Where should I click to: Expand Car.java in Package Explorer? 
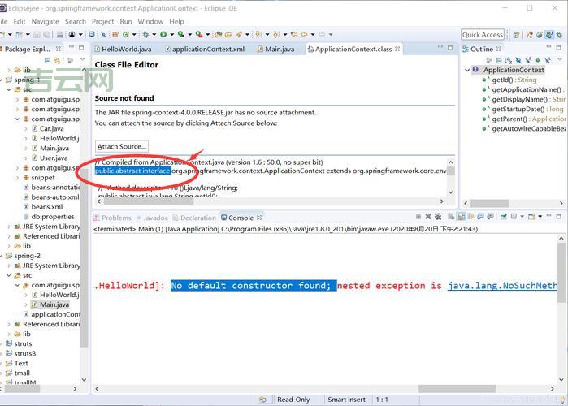pyautogui.click(x=26, y=129)
